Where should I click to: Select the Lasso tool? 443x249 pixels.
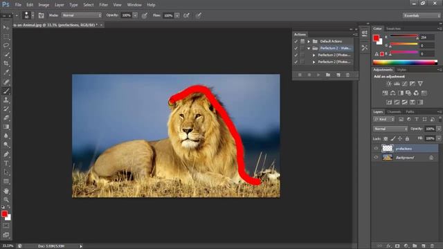point(6,45)
